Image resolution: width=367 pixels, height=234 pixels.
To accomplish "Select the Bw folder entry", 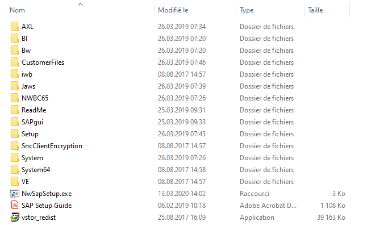I will tap(26, 51).
